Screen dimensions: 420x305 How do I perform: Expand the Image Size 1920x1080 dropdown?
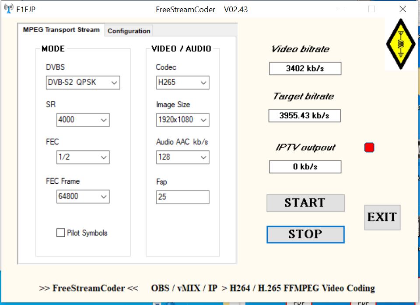[183, 120]
